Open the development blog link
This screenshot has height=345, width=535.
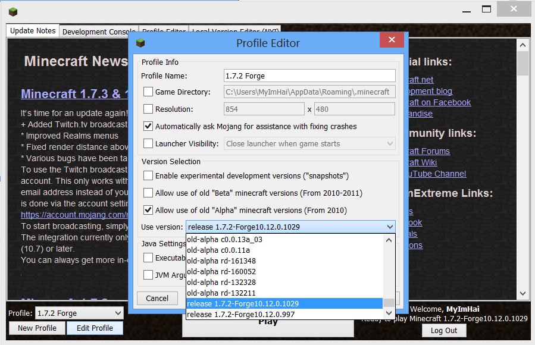coord(431,91)
